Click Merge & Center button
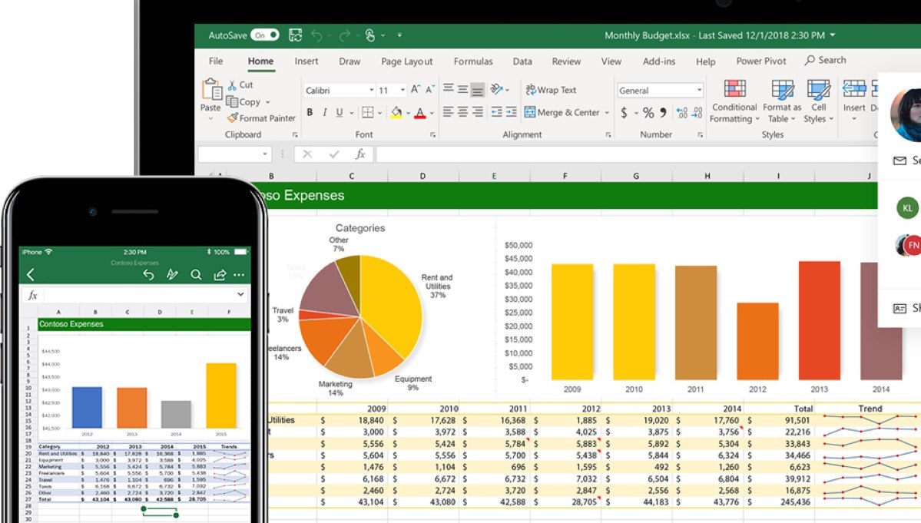Screen dimensions: 921x523 click(x=562, y=112)
